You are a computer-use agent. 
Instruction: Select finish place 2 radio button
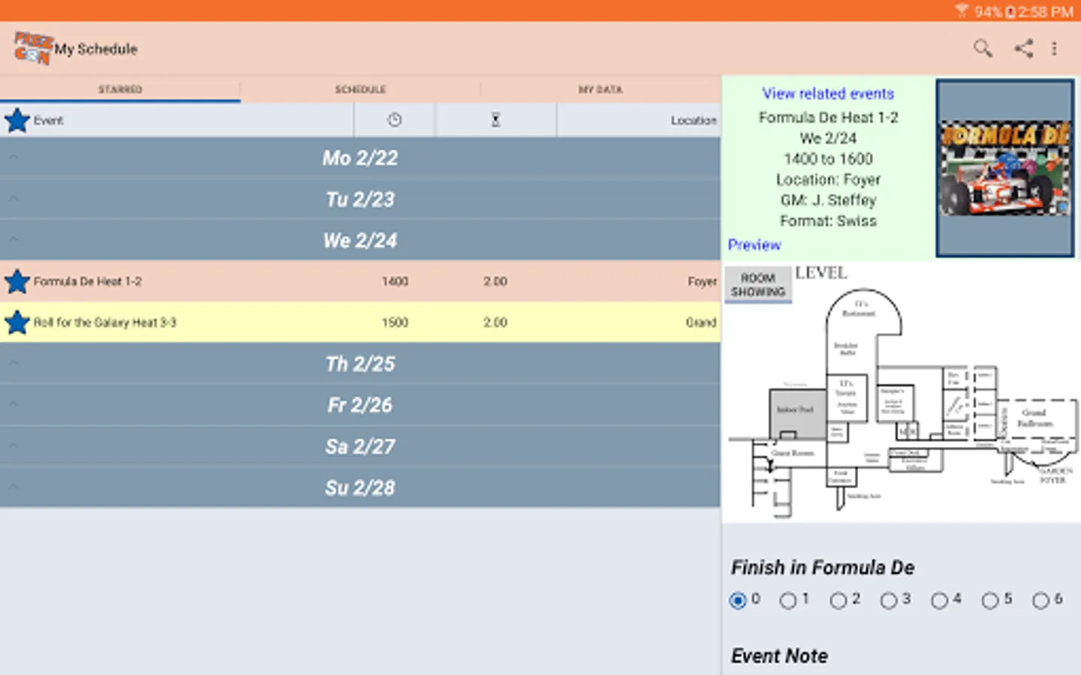(839, 600)
